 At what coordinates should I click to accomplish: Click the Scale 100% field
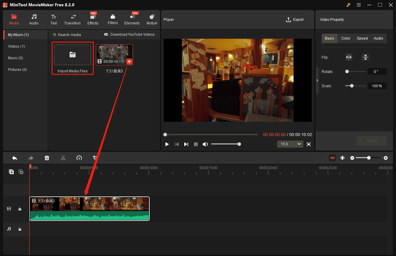click(377, 86)
